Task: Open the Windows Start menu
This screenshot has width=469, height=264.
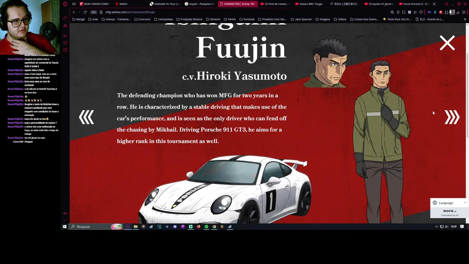Action: pyautogui.click(x=64, y=227)
